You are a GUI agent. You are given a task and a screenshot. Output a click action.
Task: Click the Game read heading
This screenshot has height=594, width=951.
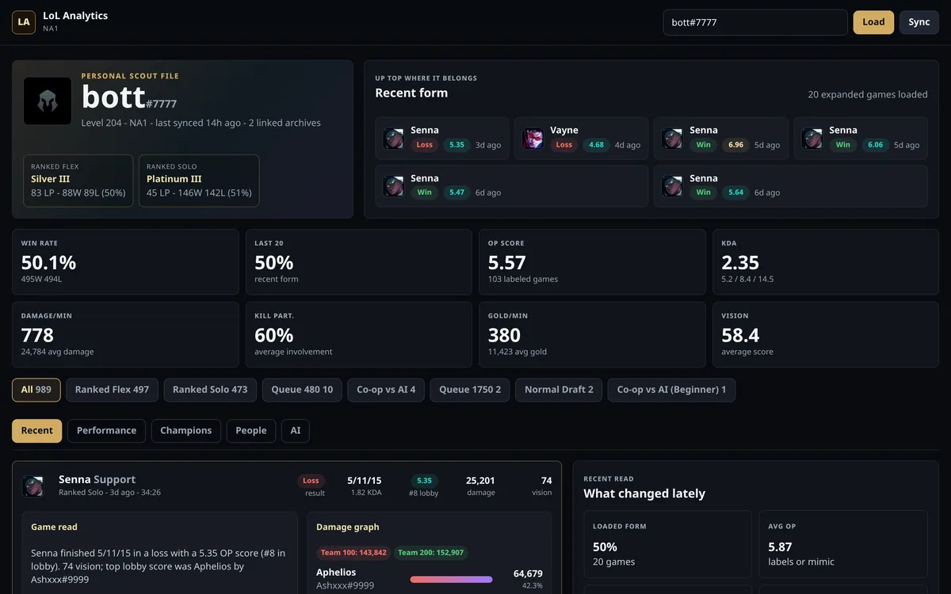[x=54, y=527]
